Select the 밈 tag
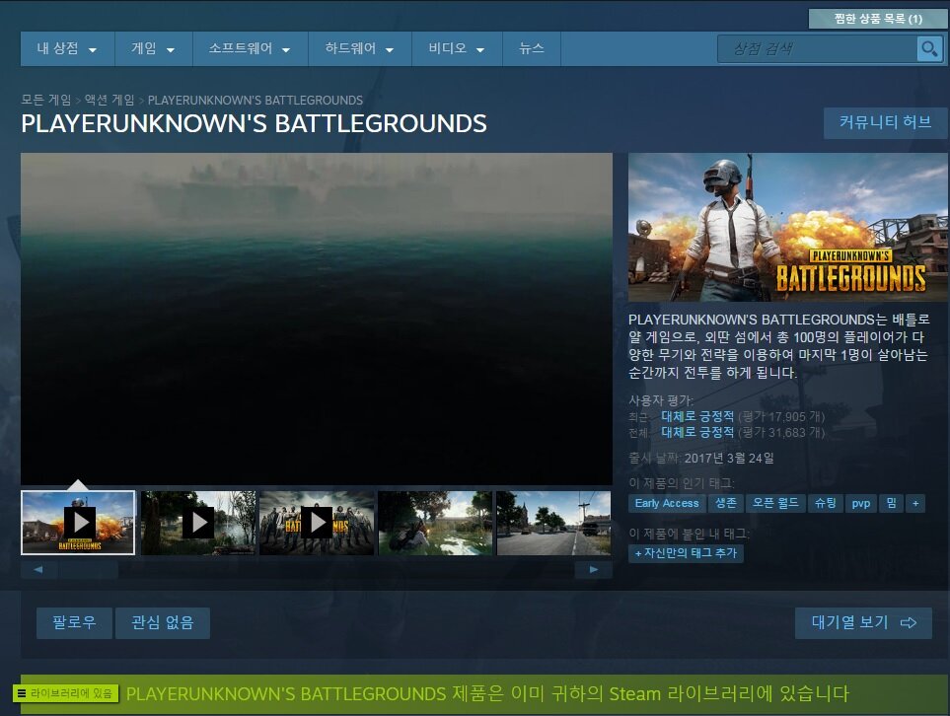Screen dimensions: 950x716 click(891, 503)
